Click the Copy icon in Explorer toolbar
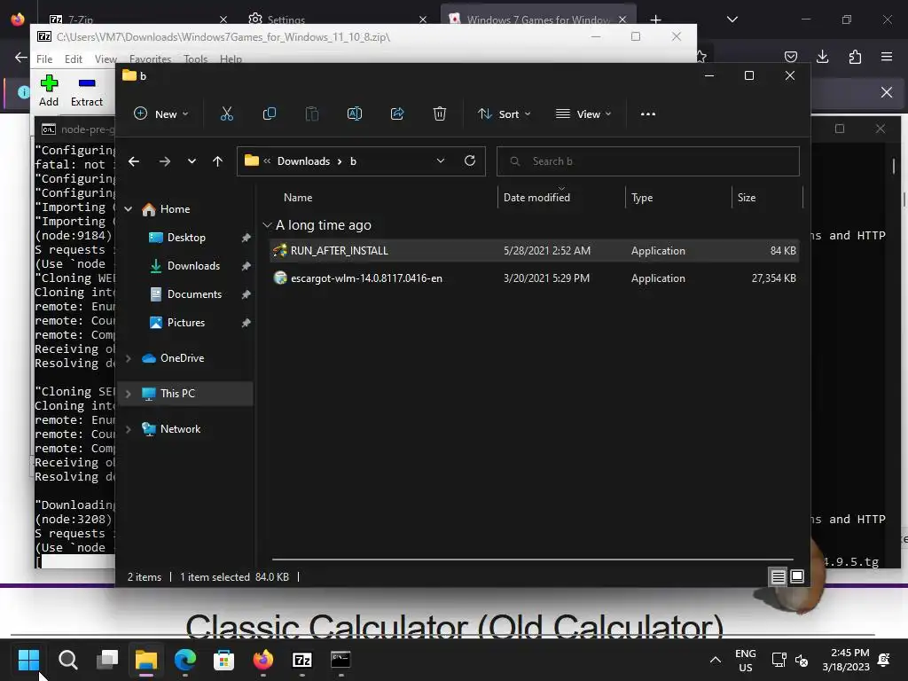This screenshot has width=908, height=681. click(x=270, y=114)
